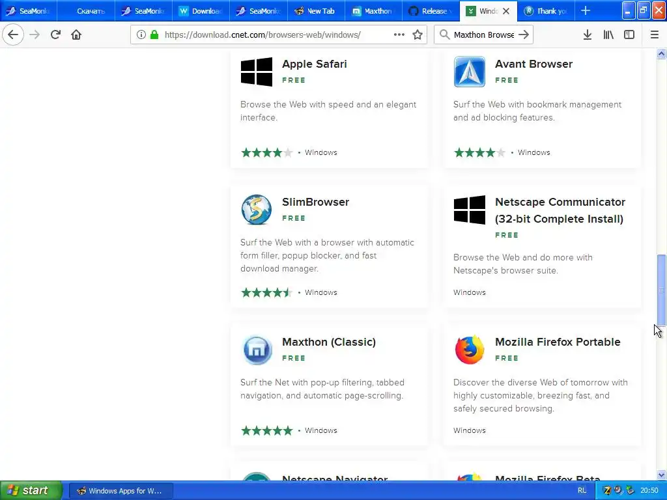Click the Apple Safari star rating
The width and height of the screenshot is (667, 500).
(266, 152)
